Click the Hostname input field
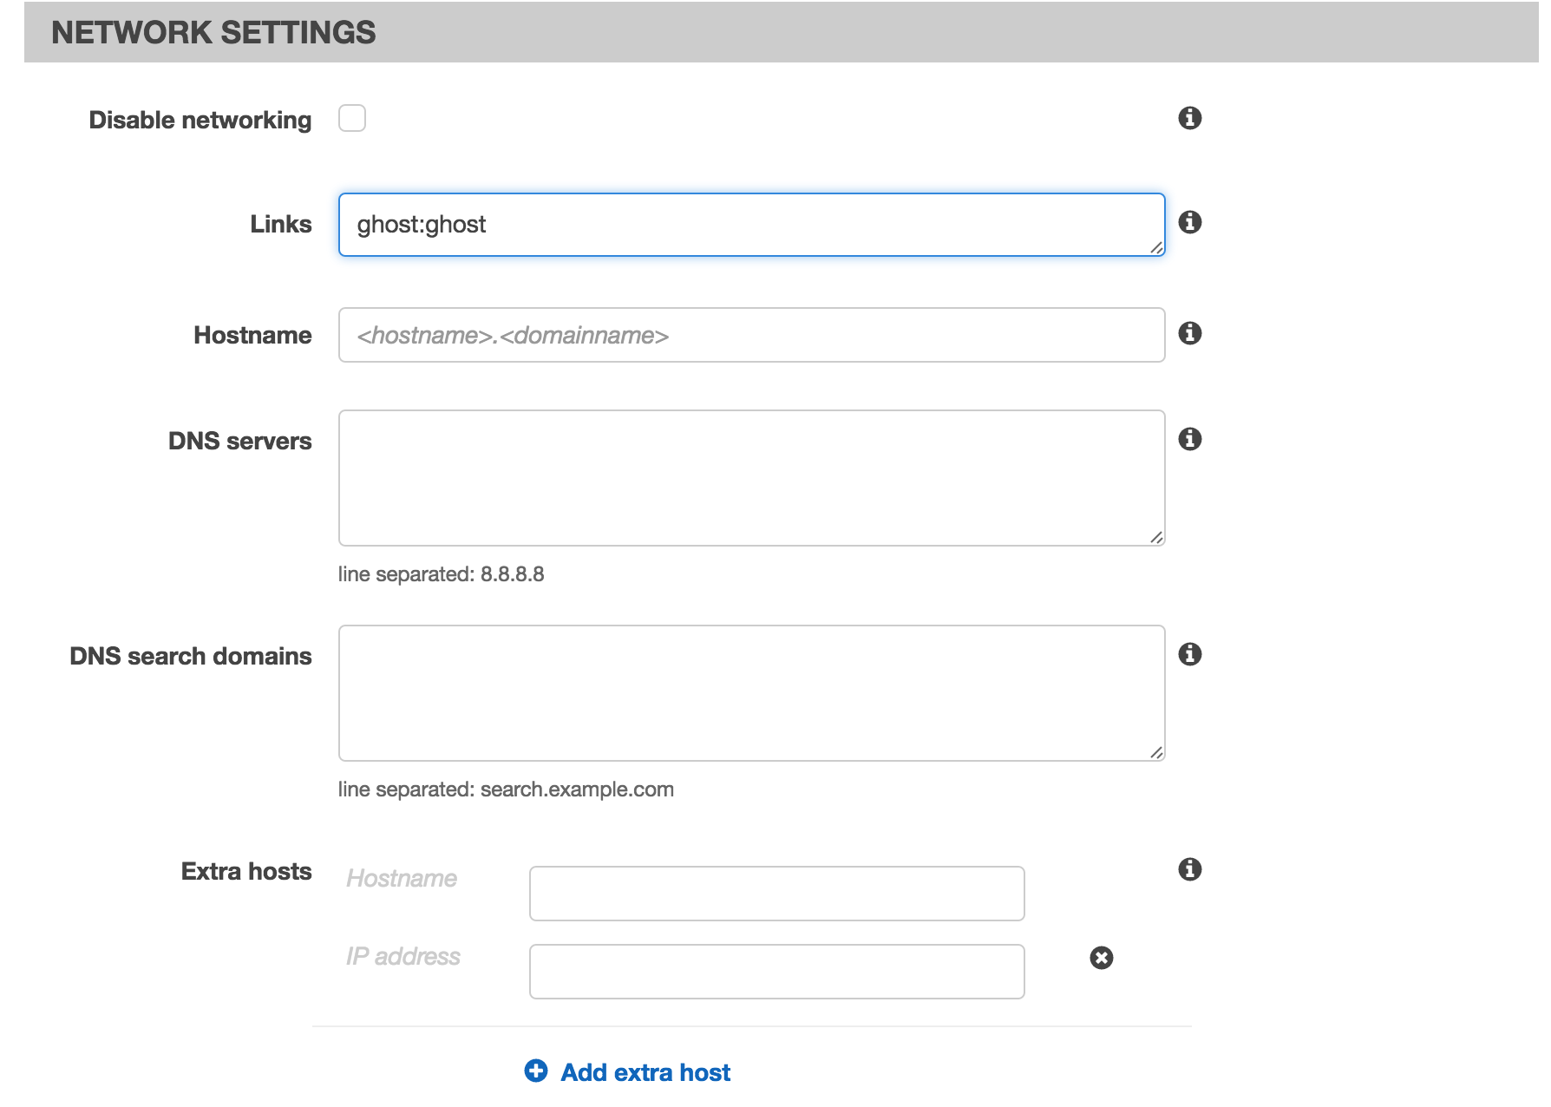 click(751, 335)
